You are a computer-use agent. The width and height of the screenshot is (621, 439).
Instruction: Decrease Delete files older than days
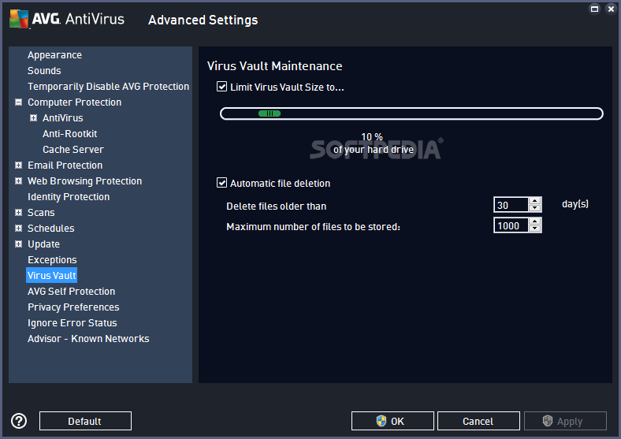pyautogui.click(x=534, y=208)
